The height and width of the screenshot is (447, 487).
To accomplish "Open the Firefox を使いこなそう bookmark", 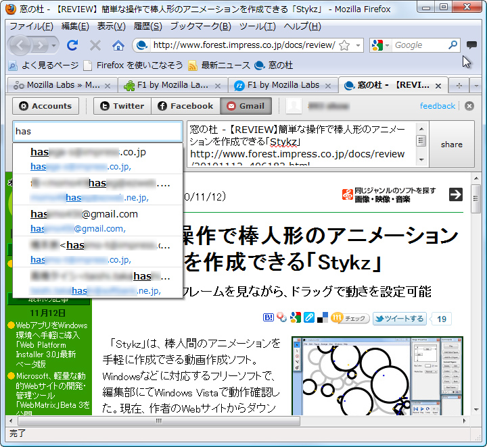I will point(134,65).
